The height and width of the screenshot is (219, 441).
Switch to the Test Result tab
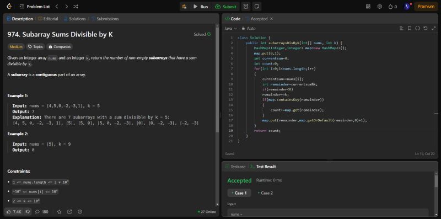click(263, 167)
